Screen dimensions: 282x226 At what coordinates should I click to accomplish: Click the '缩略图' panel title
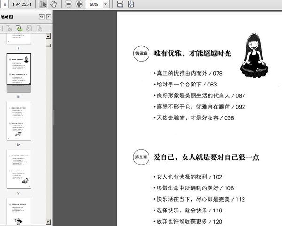(7, 17)
